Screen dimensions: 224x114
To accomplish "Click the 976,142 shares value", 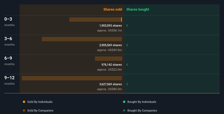I will [112, 65].
